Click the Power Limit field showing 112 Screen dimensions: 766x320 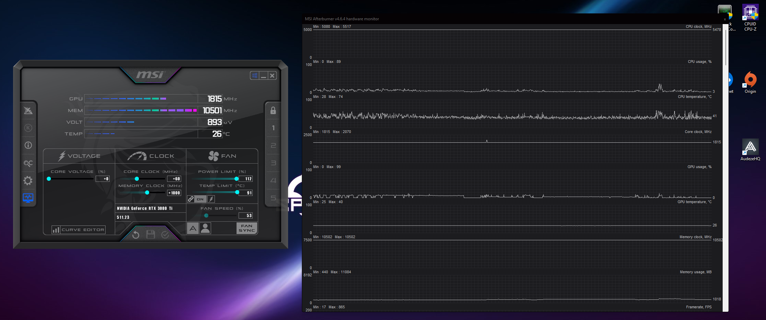246,179
